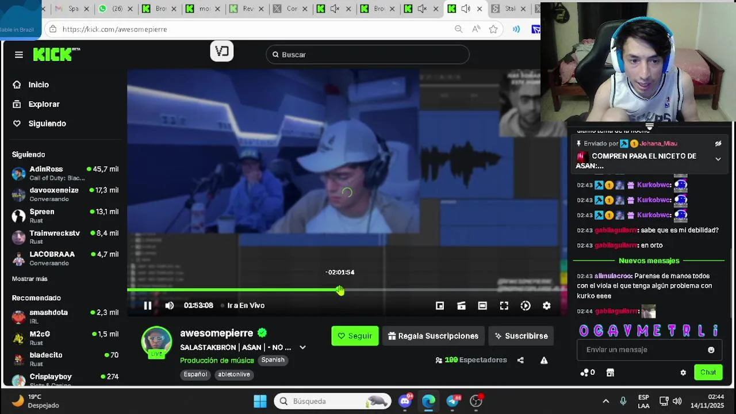Expand the stream title chevron
736x414 pixels.
point(302,347)
